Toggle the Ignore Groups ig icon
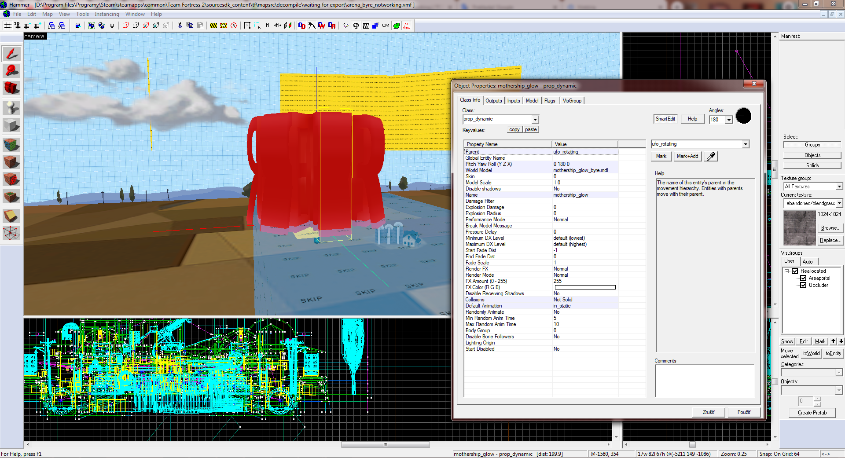 coord(112,26)
